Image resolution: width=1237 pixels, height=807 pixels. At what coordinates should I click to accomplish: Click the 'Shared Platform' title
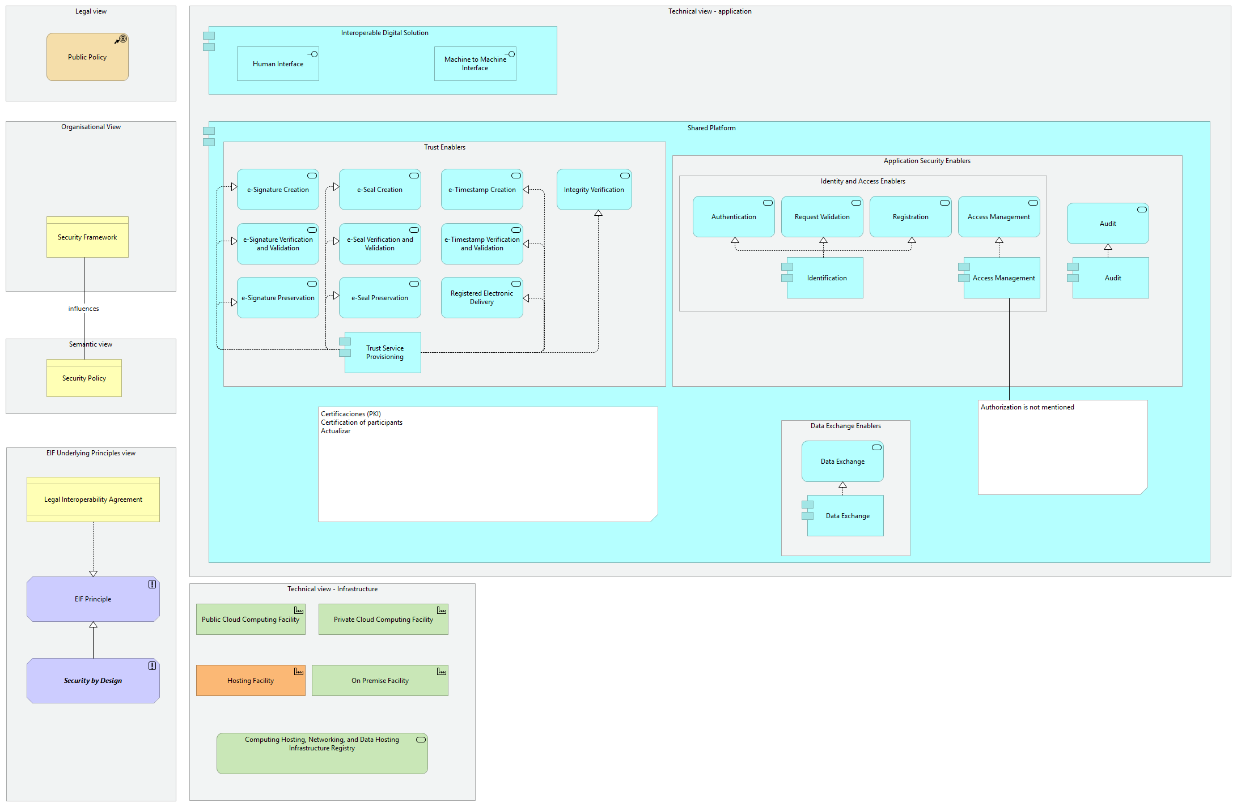click(711, 128)
